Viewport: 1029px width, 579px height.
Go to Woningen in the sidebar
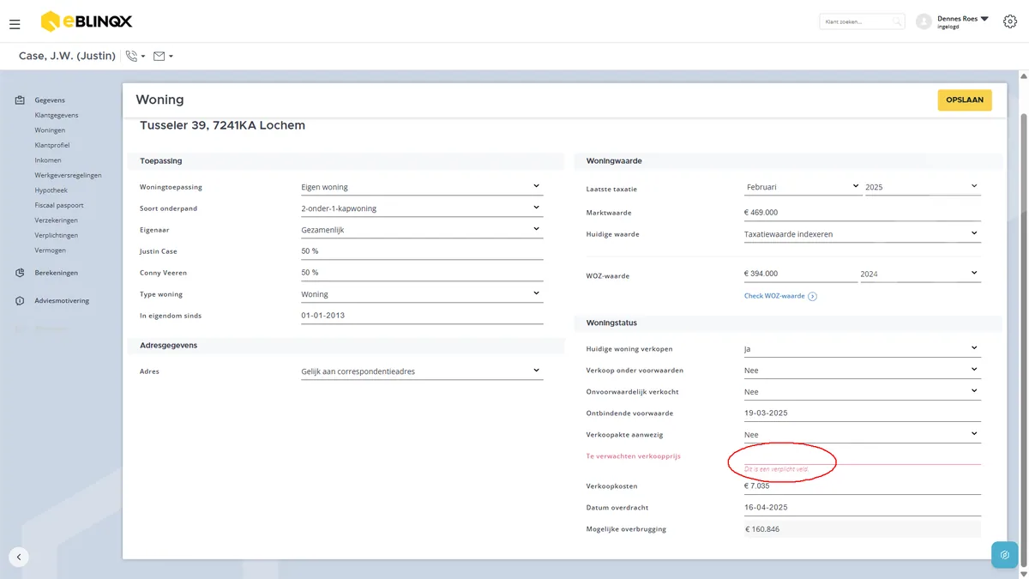[x=50, y=130]
